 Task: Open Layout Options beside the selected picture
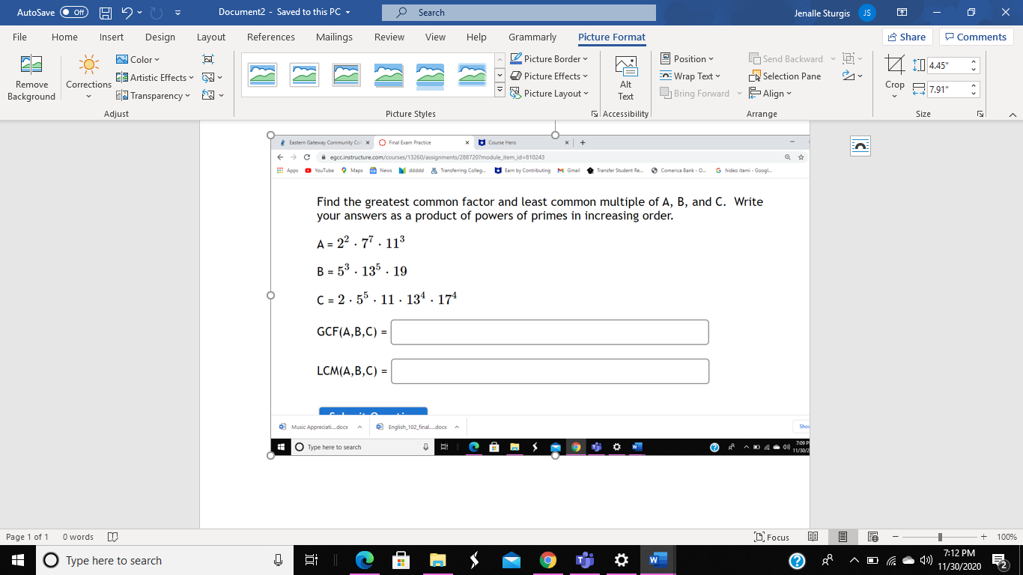click(860, 146)
